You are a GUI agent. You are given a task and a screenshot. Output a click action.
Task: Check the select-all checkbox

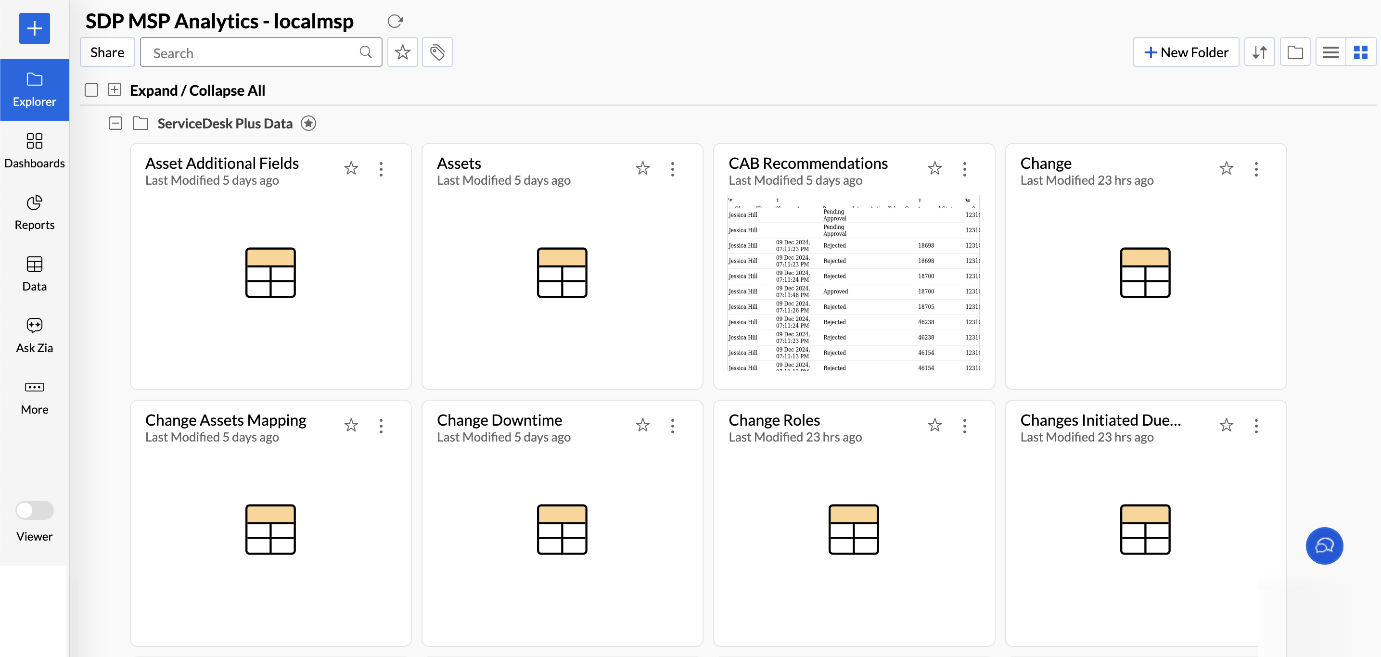tap(92, 90)
